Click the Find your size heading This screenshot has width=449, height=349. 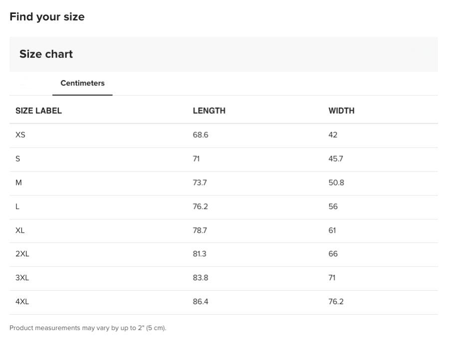[47, 17]
